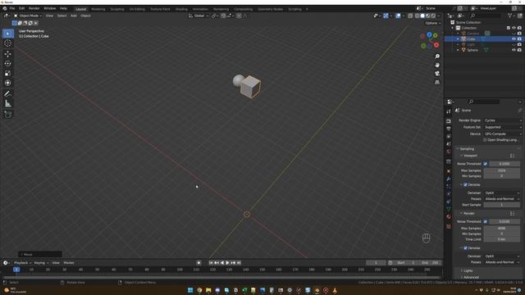The width and height of the screenshot is (525, 295).
Task: Click the zoom view magnifier icon
Action: 437,57
